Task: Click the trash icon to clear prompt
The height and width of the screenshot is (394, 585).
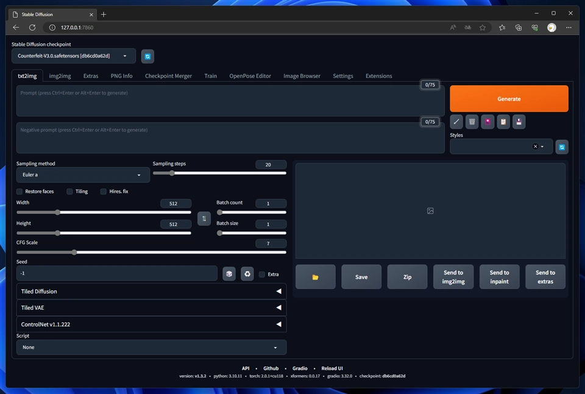Action: click(x=472, y=122)
